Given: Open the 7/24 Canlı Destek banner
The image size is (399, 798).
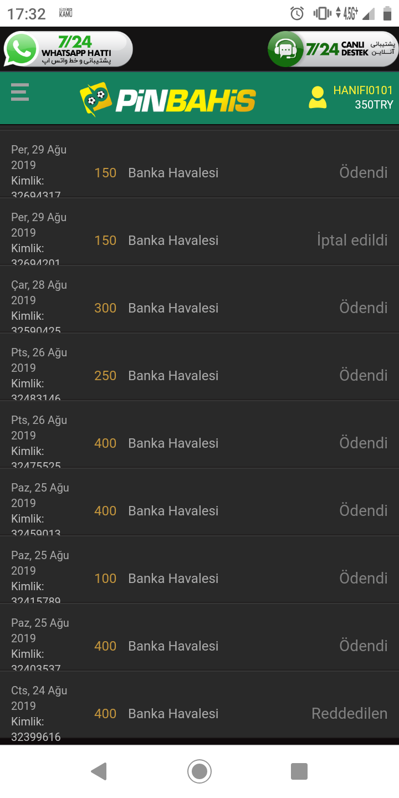Looking at the screenshot, I should click(332, 49).
